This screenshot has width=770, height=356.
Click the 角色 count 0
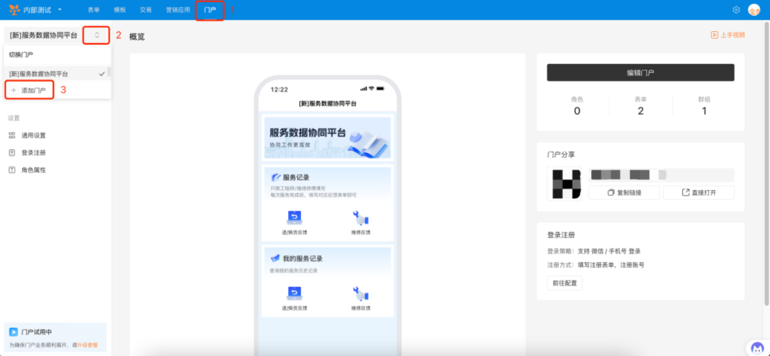point(577,111)
